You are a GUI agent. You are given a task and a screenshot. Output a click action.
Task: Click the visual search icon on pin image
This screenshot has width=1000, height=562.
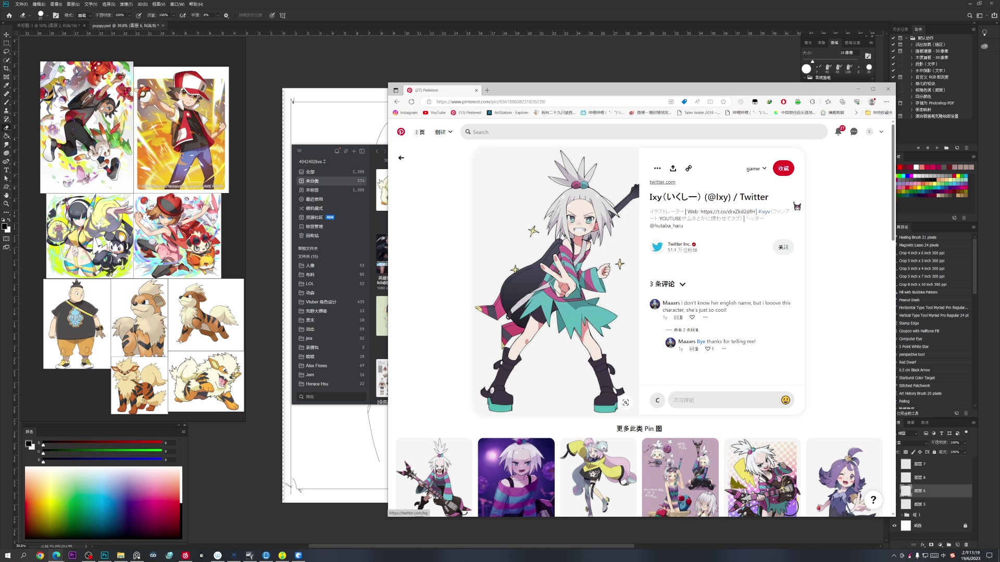click(626, 402)
